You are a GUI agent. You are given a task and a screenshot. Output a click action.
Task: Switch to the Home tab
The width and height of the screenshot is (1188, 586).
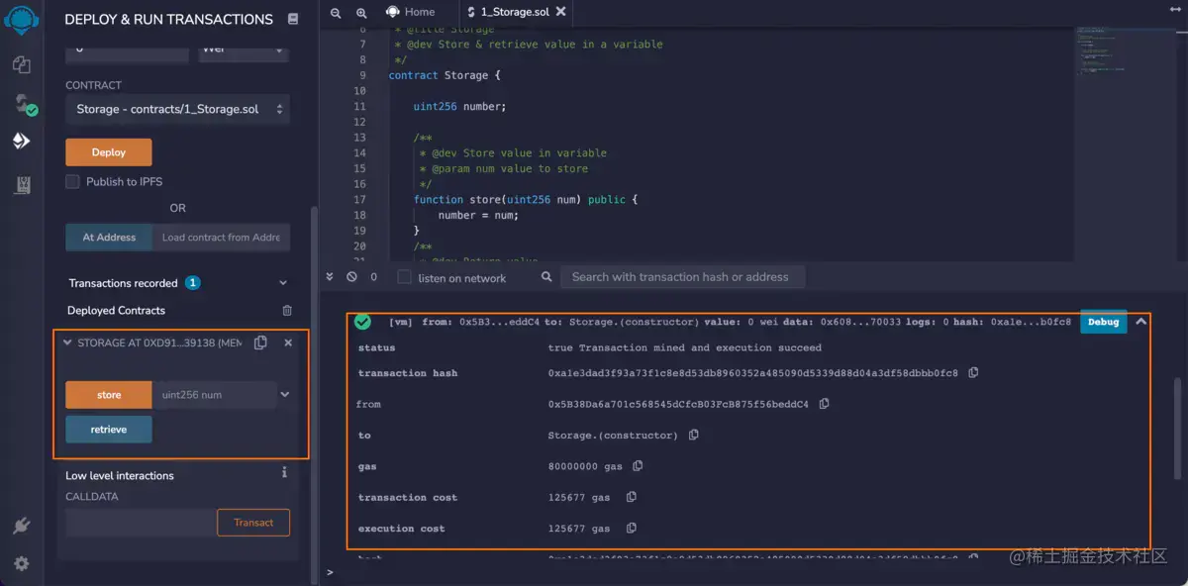point(411,12)
